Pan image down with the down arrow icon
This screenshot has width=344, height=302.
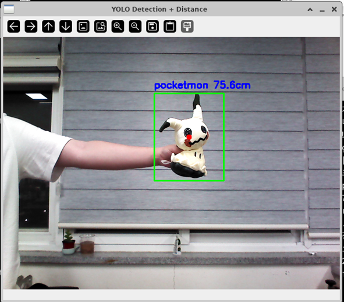pyautogui.click(x=66, y=26)
